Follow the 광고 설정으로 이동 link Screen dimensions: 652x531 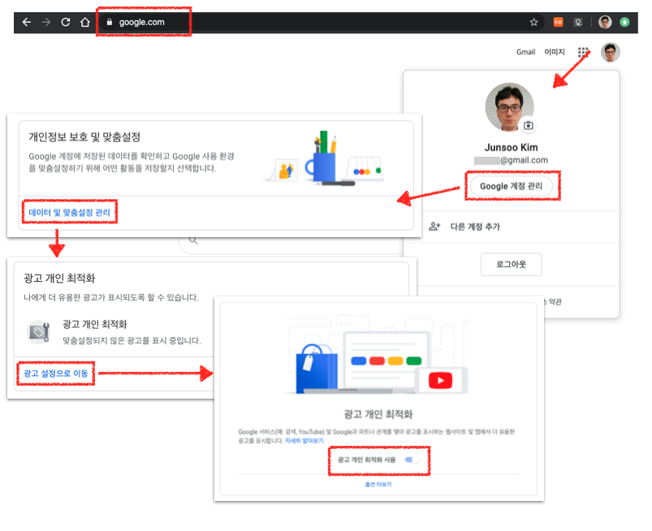point(56,373)
